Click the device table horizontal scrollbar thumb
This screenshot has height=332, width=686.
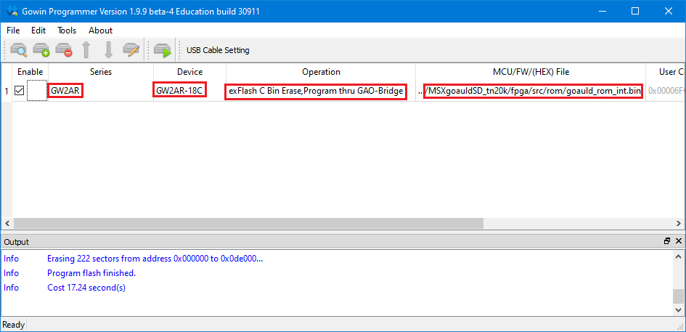(x=248, y=223)
